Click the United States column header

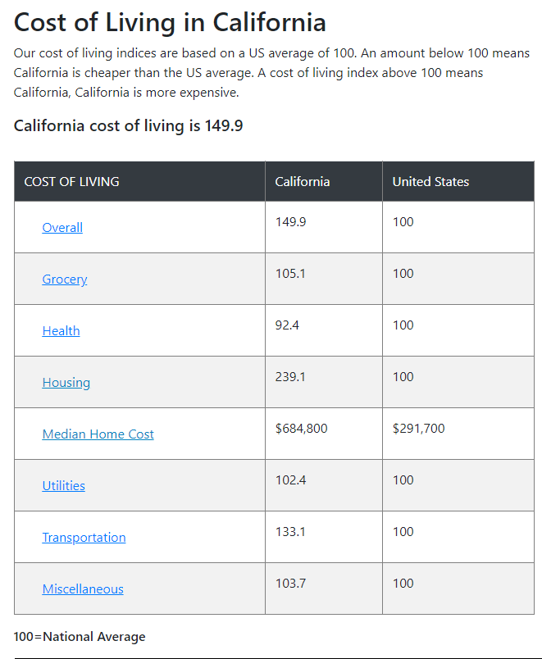pyautogui.click(x=430, y=182)
